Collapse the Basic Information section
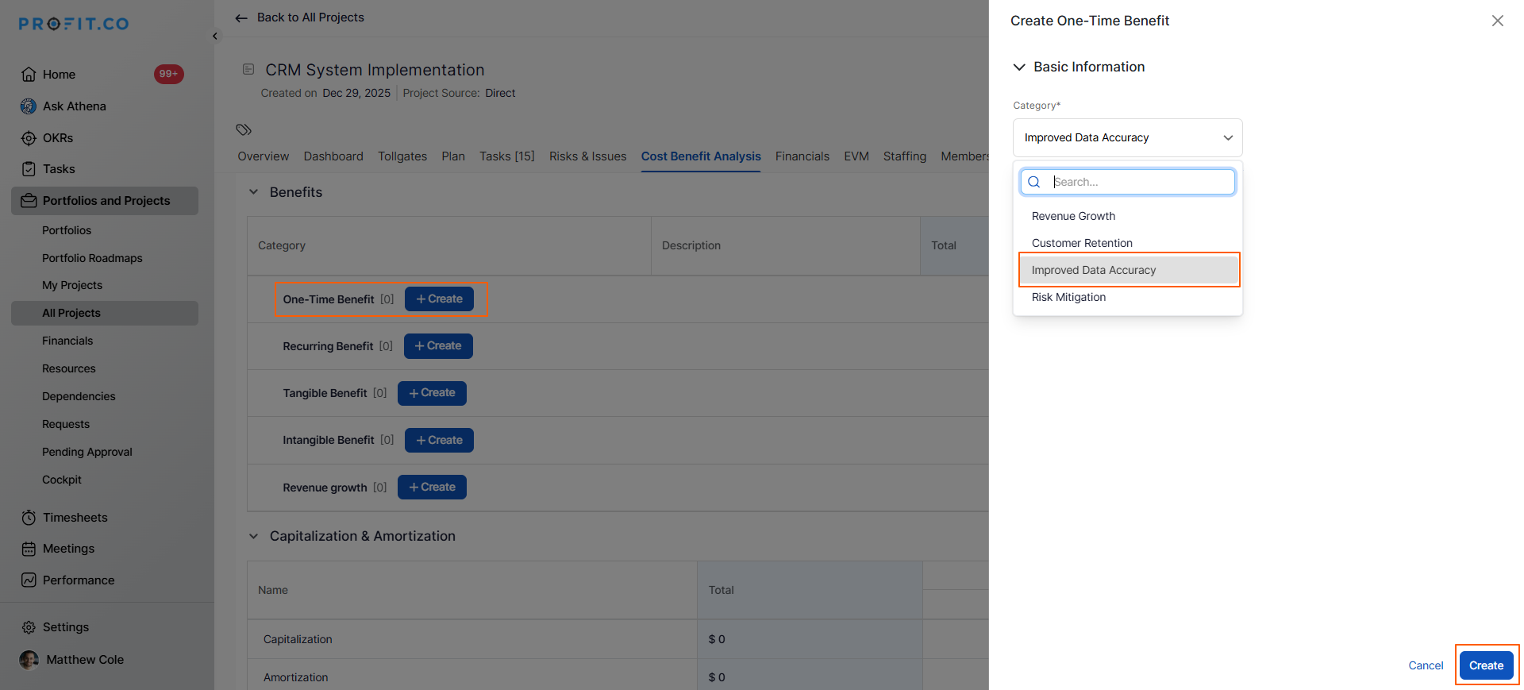Image resolution: width=1524 pixels, height=690 pixels. pos(1019,67)
